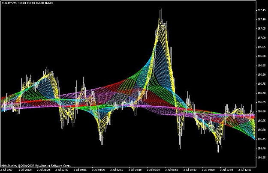The width and height of the screenshot is (268, 173).
Task: Click the 166.35 price axis label
Action: (x=262, y=158)
